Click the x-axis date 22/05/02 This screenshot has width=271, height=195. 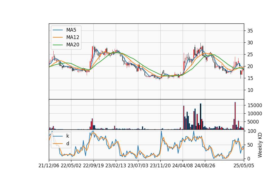pyautogui.click(x=71, y=166)
